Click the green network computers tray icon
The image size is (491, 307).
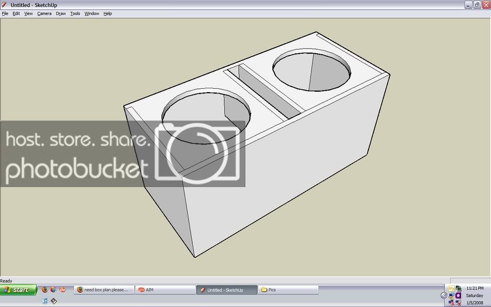pos(458,288)
